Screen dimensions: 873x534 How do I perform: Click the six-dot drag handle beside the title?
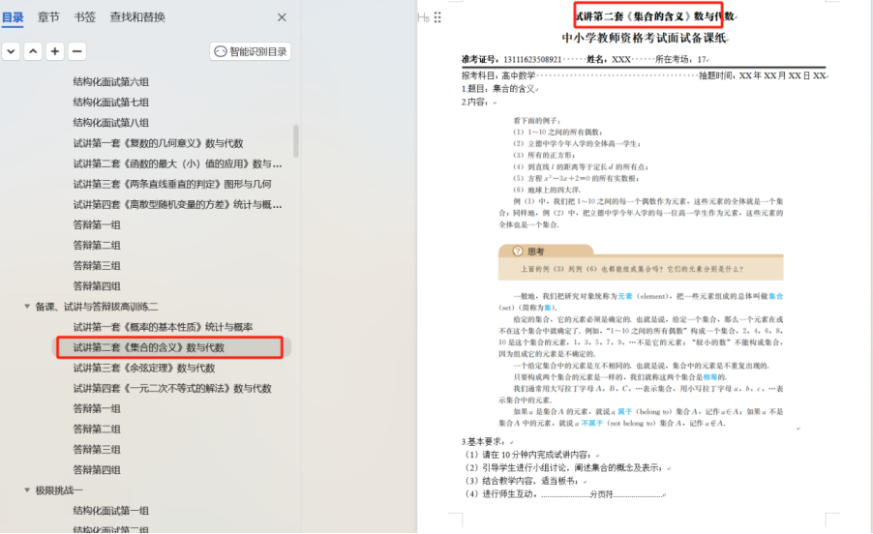[x=437, y=17]
